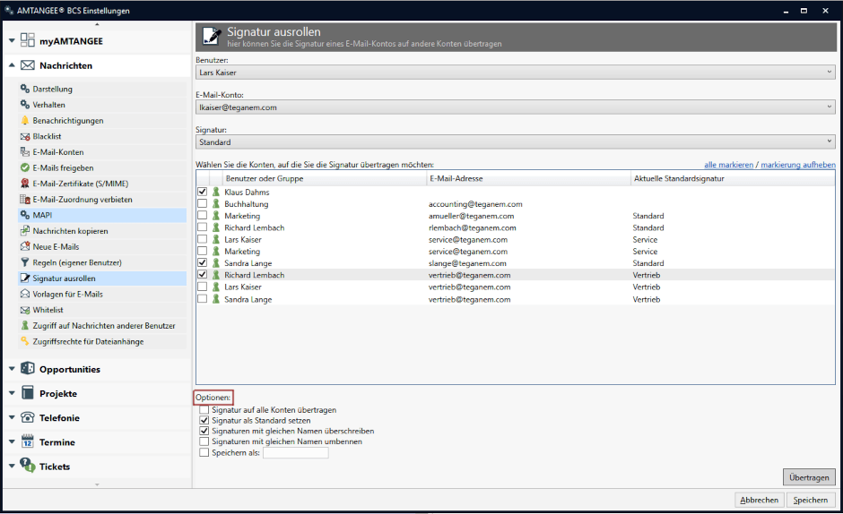Click the Opportunities dice icon

point(28,368)
